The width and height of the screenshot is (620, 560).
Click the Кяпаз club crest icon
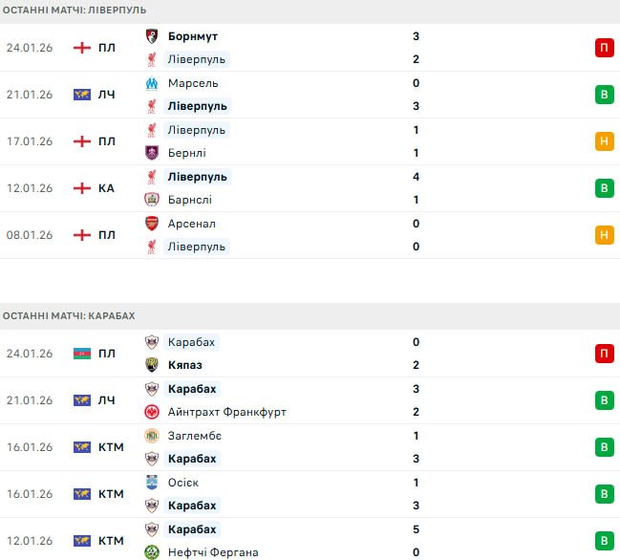151,365
